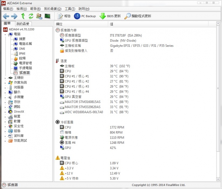Open the 我的最愛(O) menu
Screen dimensions: 222x189
[x=53, y=9]
